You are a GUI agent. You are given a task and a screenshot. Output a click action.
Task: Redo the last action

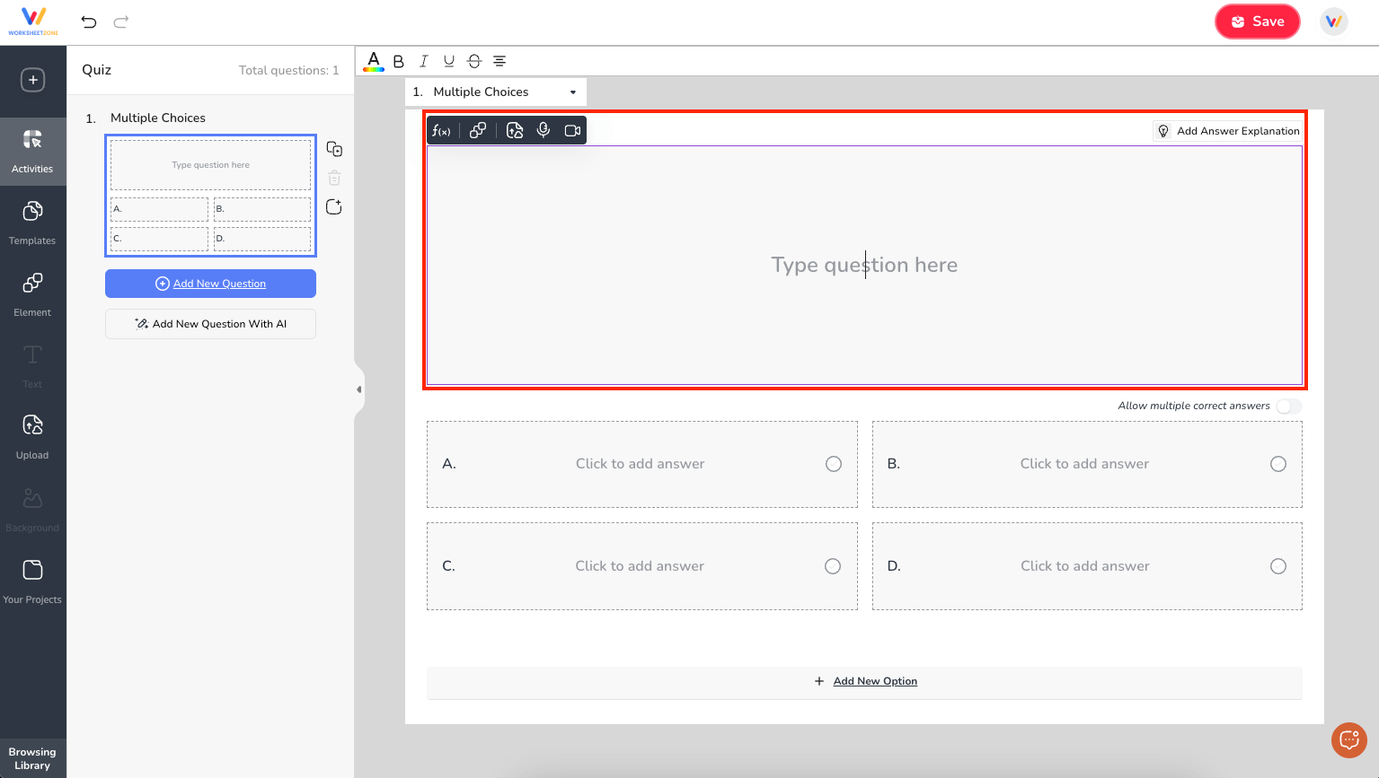[121, 22]
